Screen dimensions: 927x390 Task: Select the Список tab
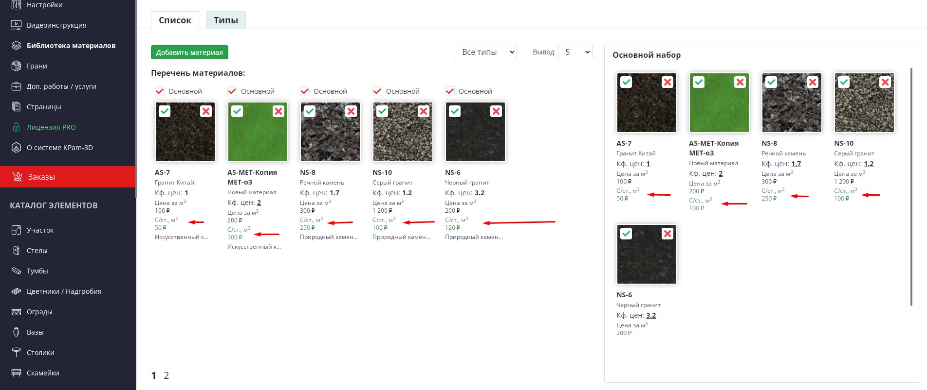pyautogui.click(x=175, y=20)
